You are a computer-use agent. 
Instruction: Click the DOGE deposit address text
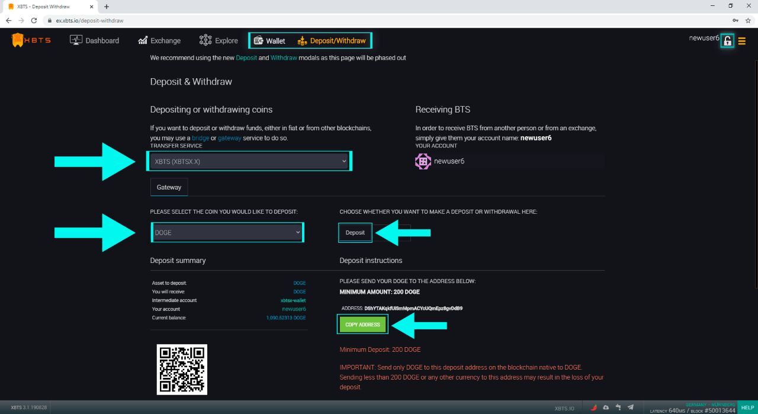[x=413, y=309]
